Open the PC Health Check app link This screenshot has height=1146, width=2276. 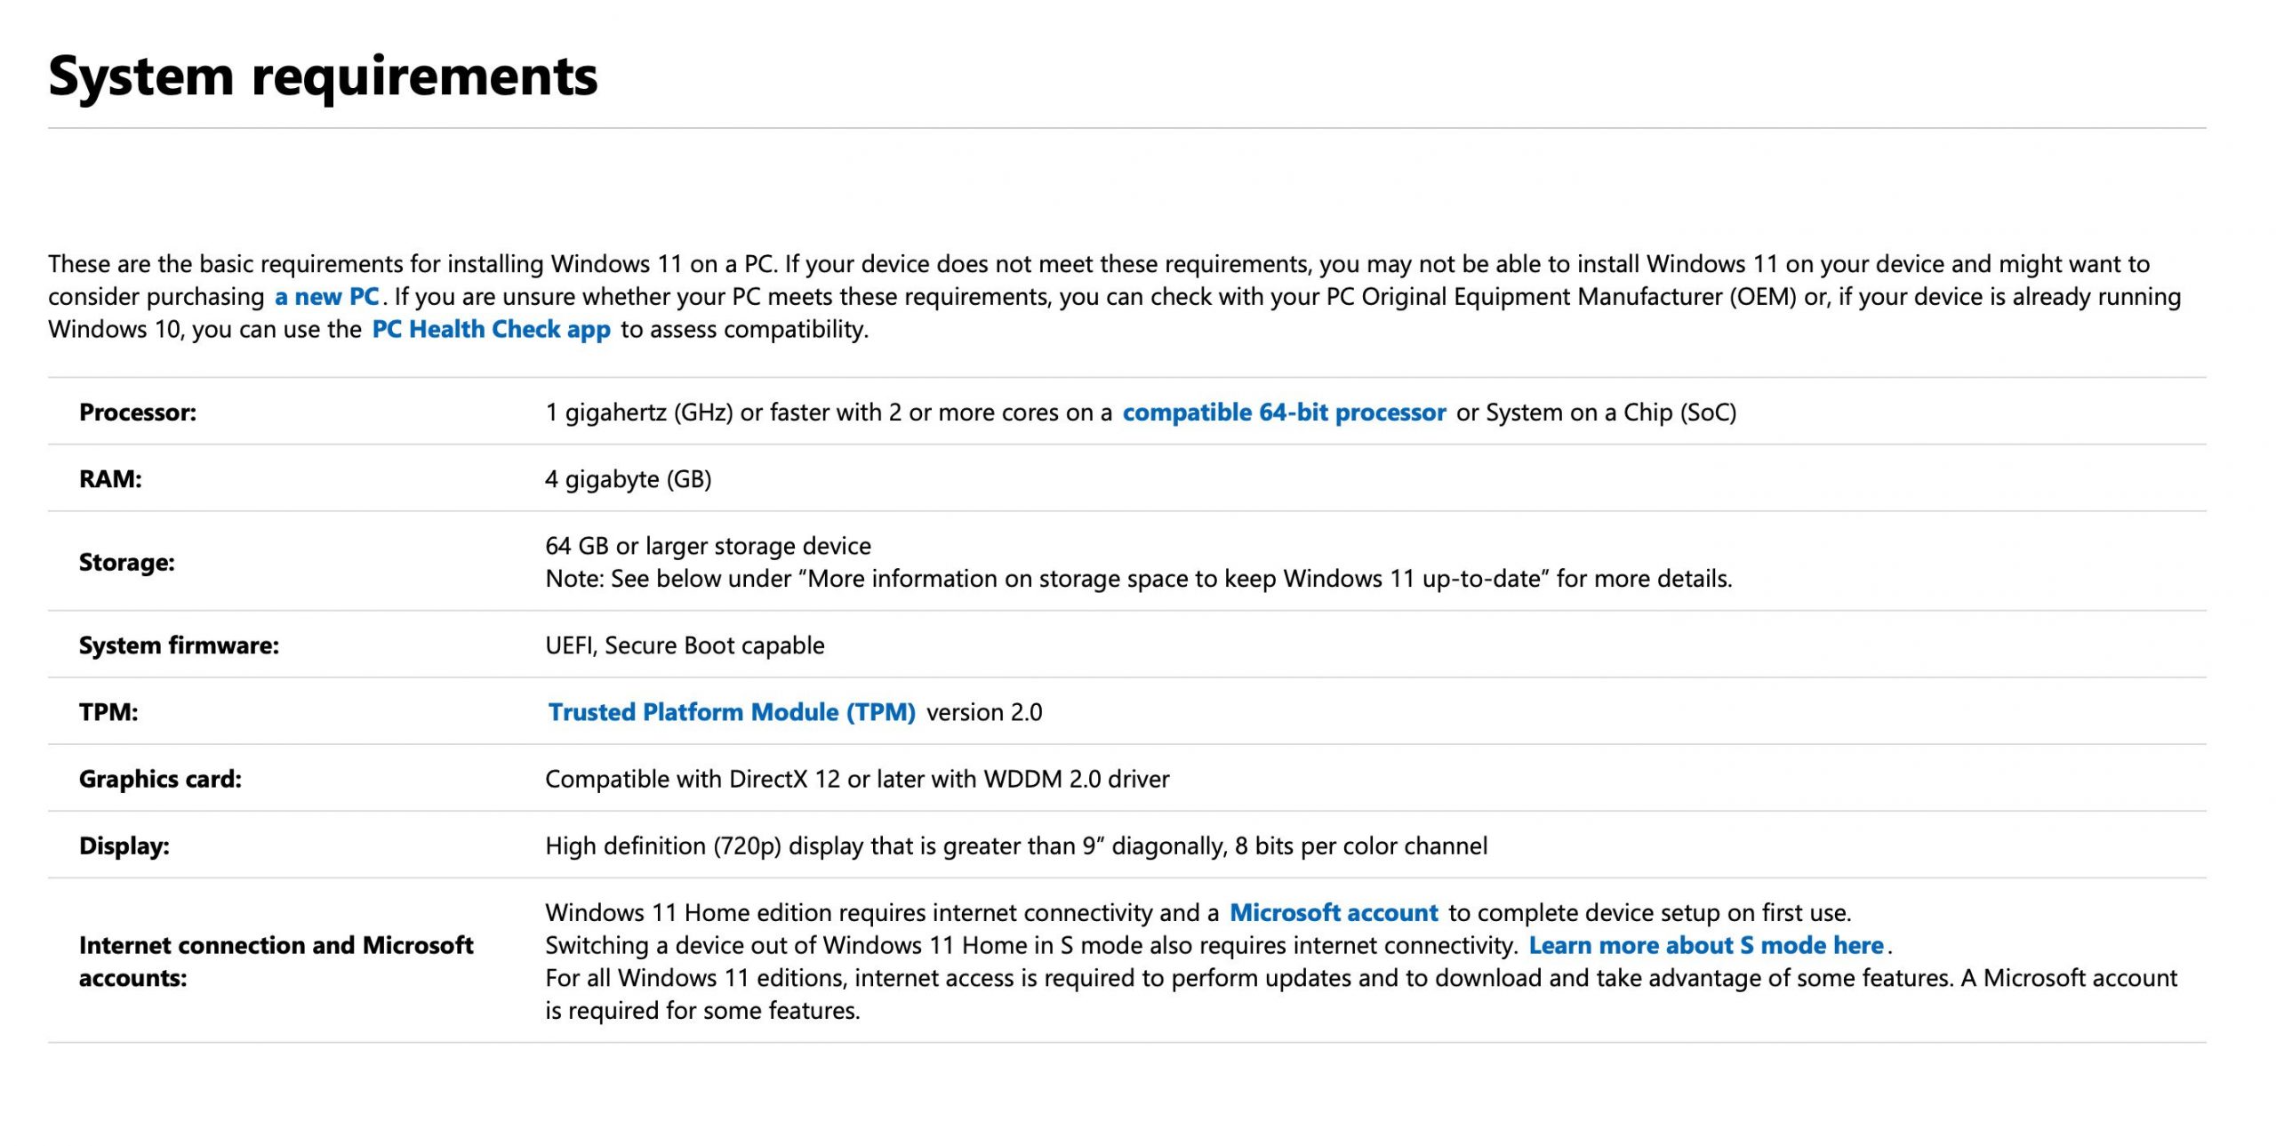[491, 330]
